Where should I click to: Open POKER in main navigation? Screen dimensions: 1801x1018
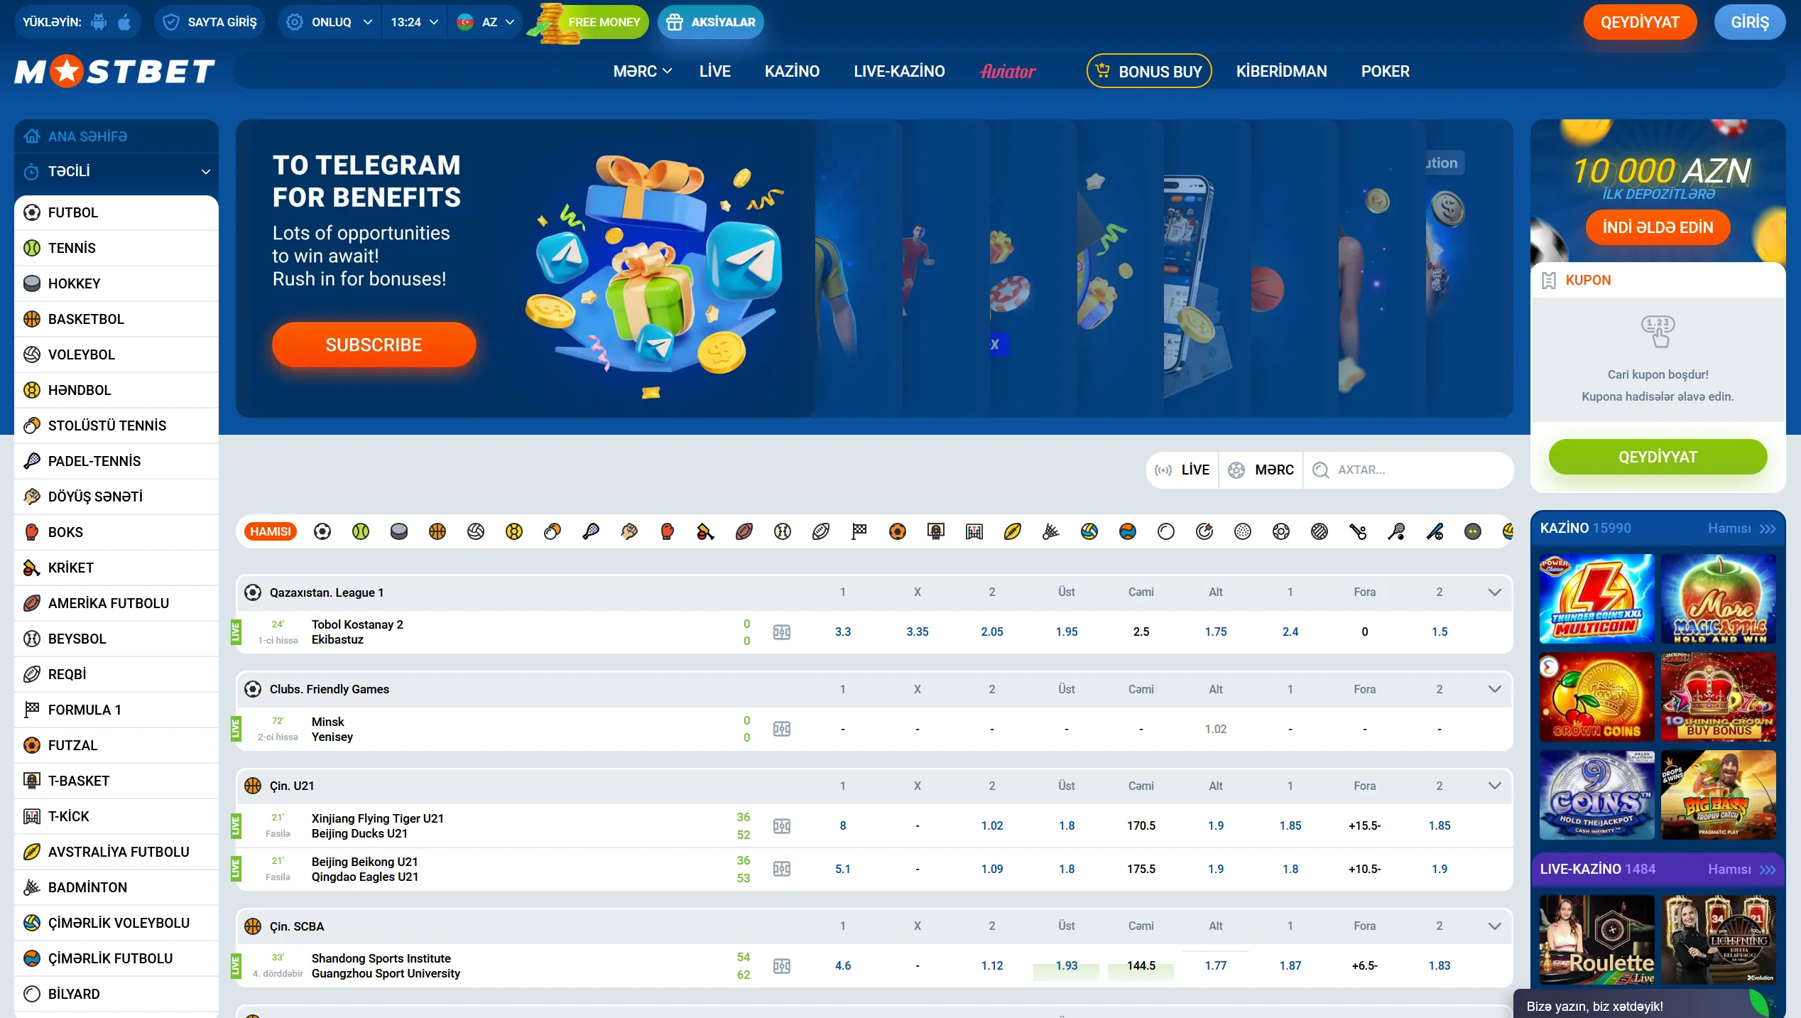pos(1385,71)
